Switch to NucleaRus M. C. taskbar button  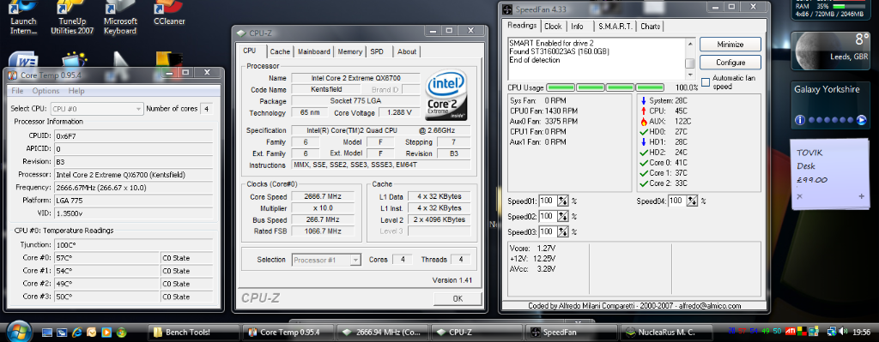[x=666, y=332]
